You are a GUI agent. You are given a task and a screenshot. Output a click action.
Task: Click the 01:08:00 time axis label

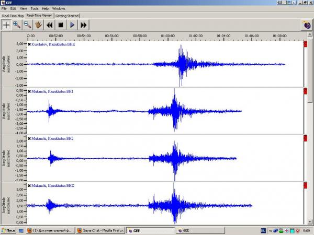coord(280,36)
